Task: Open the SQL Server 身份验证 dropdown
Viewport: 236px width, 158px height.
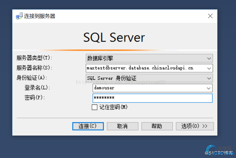Action: click(x=149, y=78)
